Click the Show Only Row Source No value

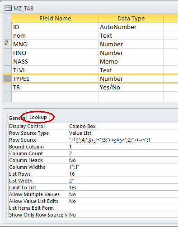(123, 215)
